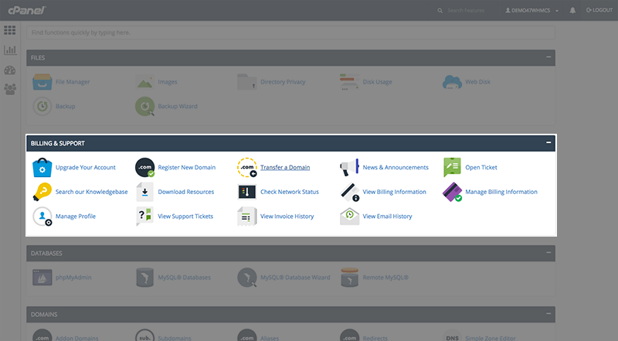Click the Transfer a Domain .com icon
This screenshot has height=341, width=618.
pos(247,167)
